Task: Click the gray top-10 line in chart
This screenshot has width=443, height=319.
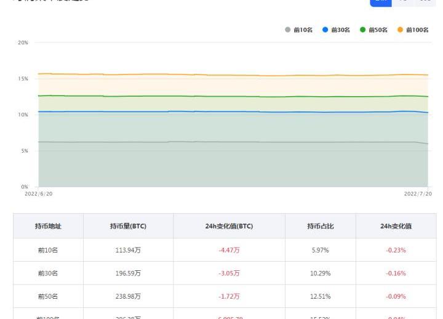Action: coord(233,142)
